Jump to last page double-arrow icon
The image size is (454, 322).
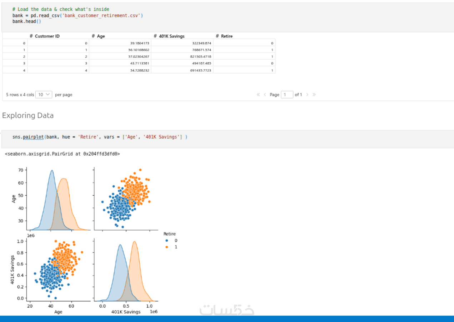point(314,95)
